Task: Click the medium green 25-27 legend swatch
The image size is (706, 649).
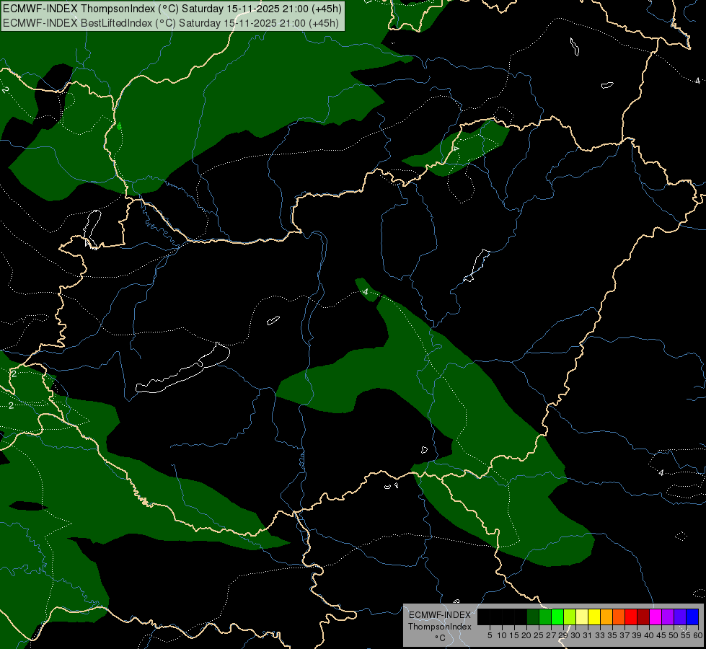Action: [544, 617]
